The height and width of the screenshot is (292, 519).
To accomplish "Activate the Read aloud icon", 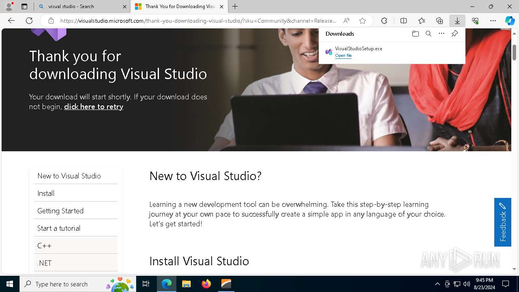I will (346, 21).
